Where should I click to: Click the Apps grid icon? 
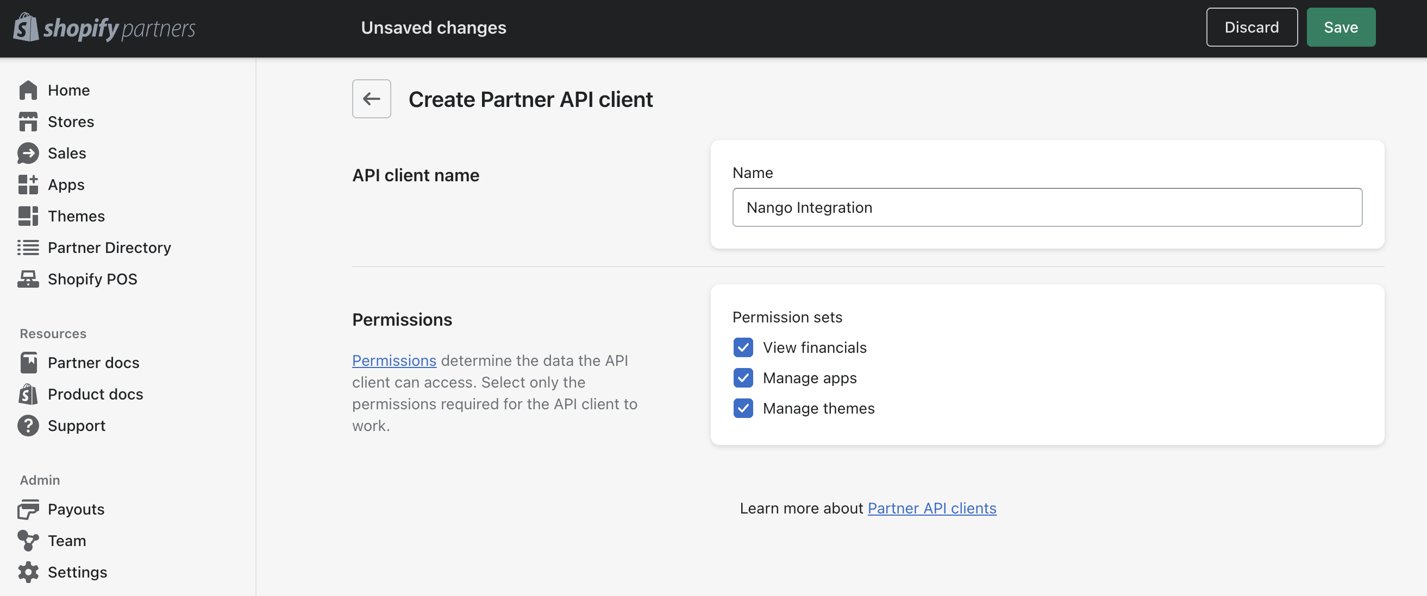click(x=28, y=185)
